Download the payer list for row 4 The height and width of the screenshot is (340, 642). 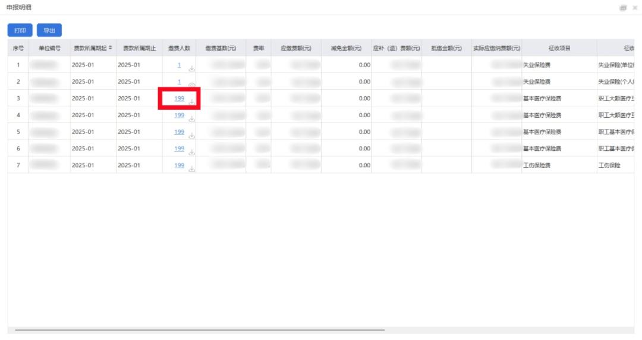click(192, 119)
